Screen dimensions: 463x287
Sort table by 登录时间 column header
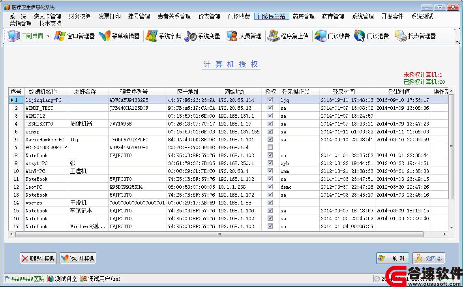pyautogui.click(x=347, y=92)
